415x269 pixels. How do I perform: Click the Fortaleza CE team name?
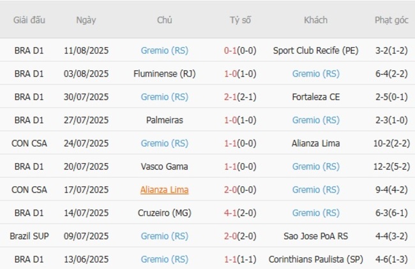click(315, 97)
